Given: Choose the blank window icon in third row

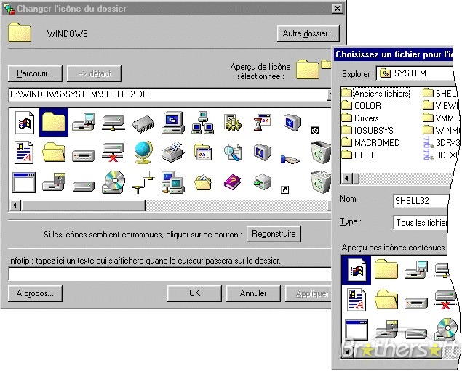Looking at the screenshot, I should coord(24,182).
